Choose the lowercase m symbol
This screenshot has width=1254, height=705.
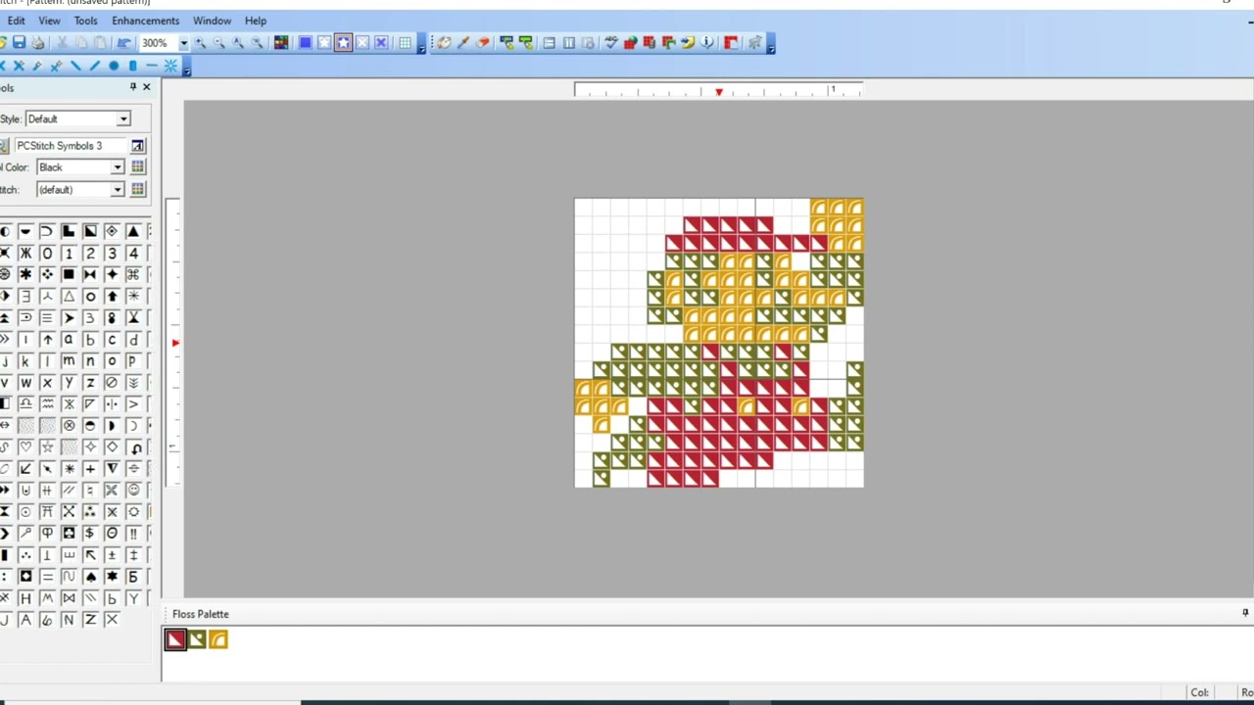69,360
